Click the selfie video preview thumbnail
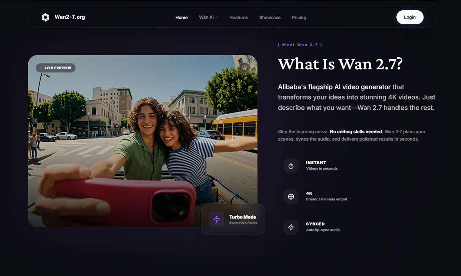Image resolution: width=461 pixels, height=276 pixels. click(x=142, y=141)
